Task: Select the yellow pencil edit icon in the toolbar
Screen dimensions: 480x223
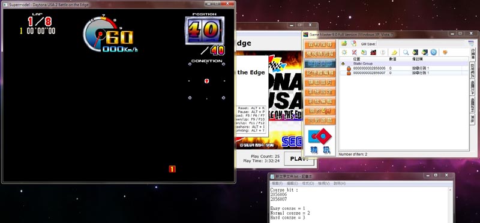Action: tap(394, 52)
